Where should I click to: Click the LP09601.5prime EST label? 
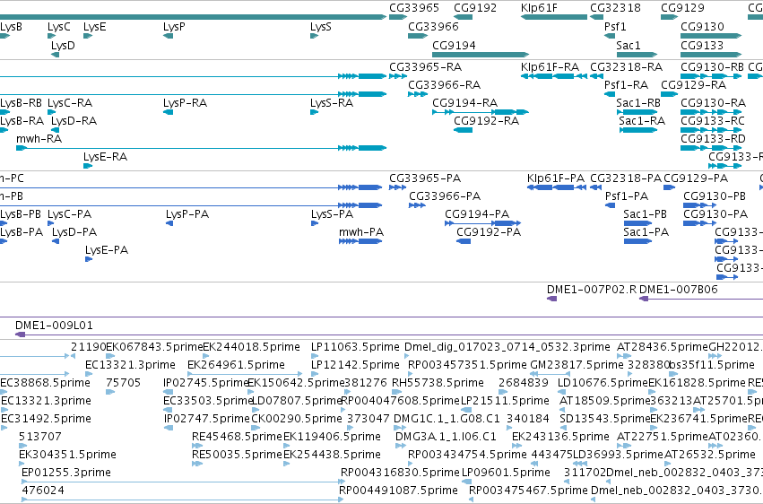pos(506,473)
